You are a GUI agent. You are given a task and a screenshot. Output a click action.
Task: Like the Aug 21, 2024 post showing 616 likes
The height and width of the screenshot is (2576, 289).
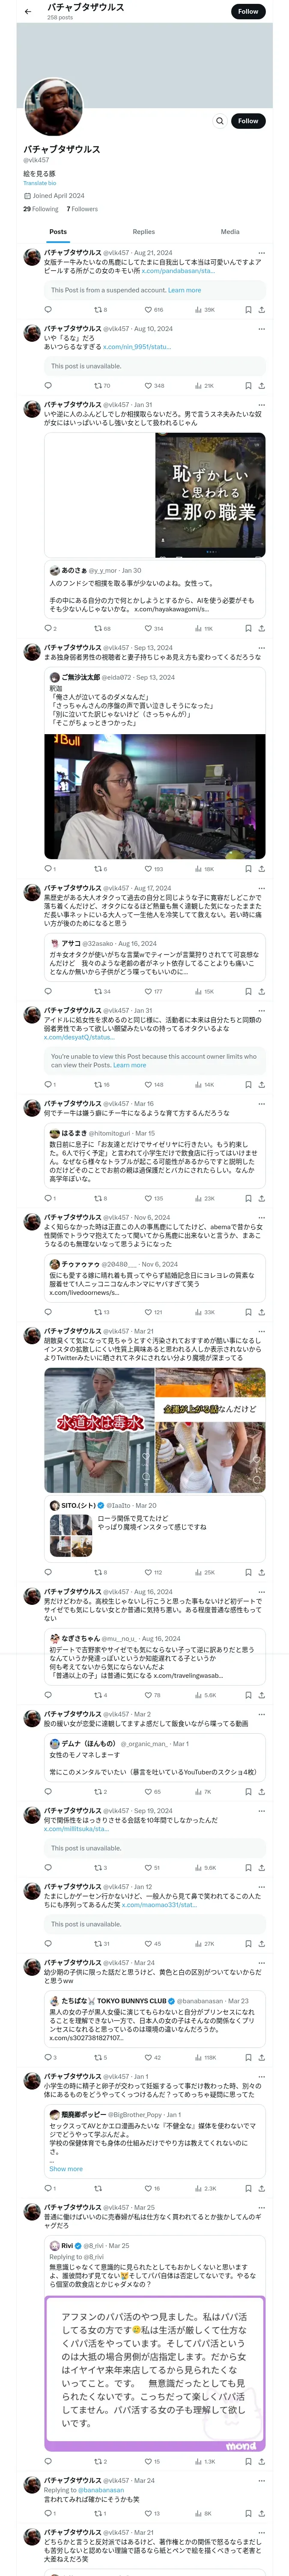[x=153, y=310]
